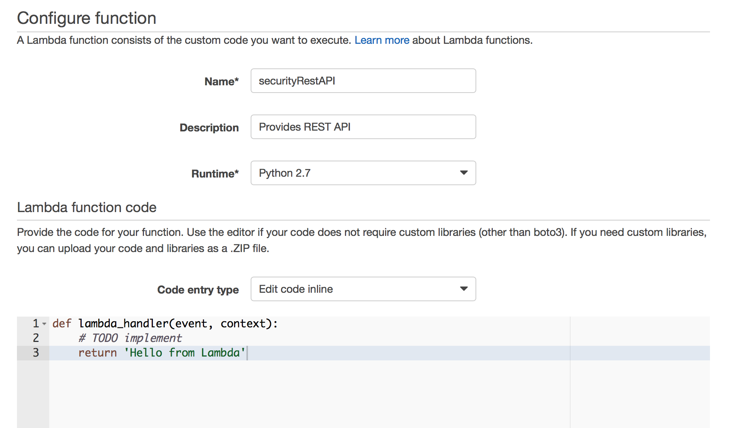Open the Runtime dropdown showing Python 2.7
740x428 pixels.
363,173
